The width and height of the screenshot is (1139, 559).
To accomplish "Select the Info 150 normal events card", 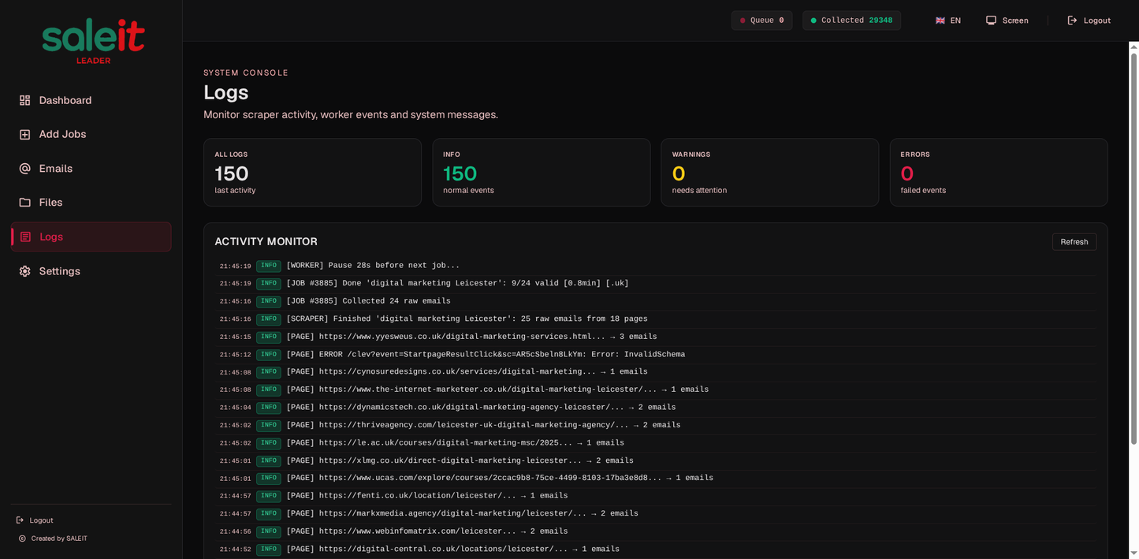I will click(x=542, y=173).
